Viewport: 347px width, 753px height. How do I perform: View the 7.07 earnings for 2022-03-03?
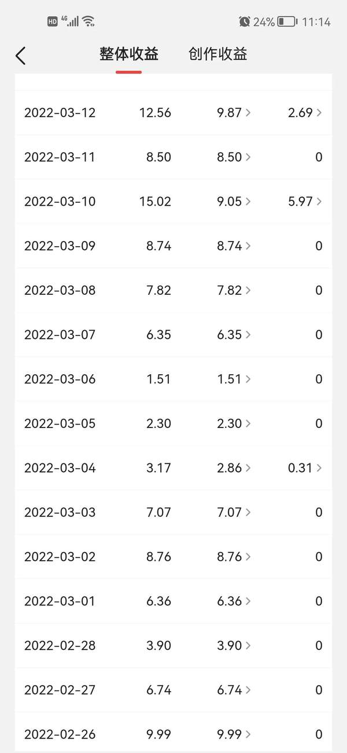(234, 513)
